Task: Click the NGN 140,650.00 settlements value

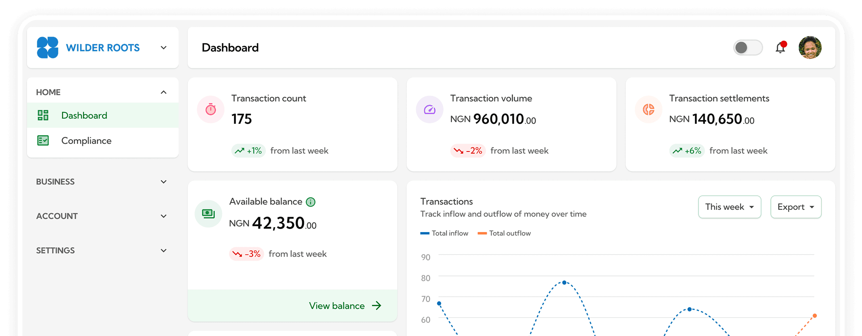Action: (711, 119)
